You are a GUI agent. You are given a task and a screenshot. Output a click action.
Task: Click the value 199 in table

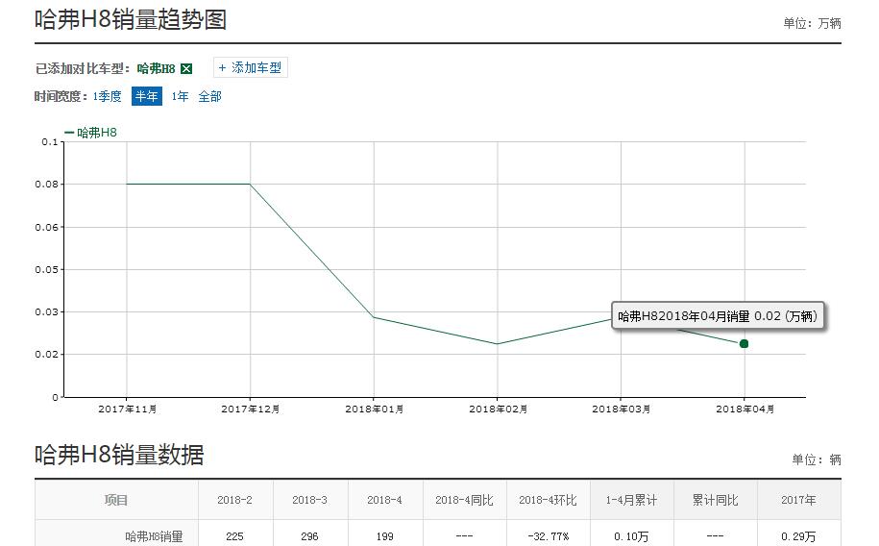[384, 536]
